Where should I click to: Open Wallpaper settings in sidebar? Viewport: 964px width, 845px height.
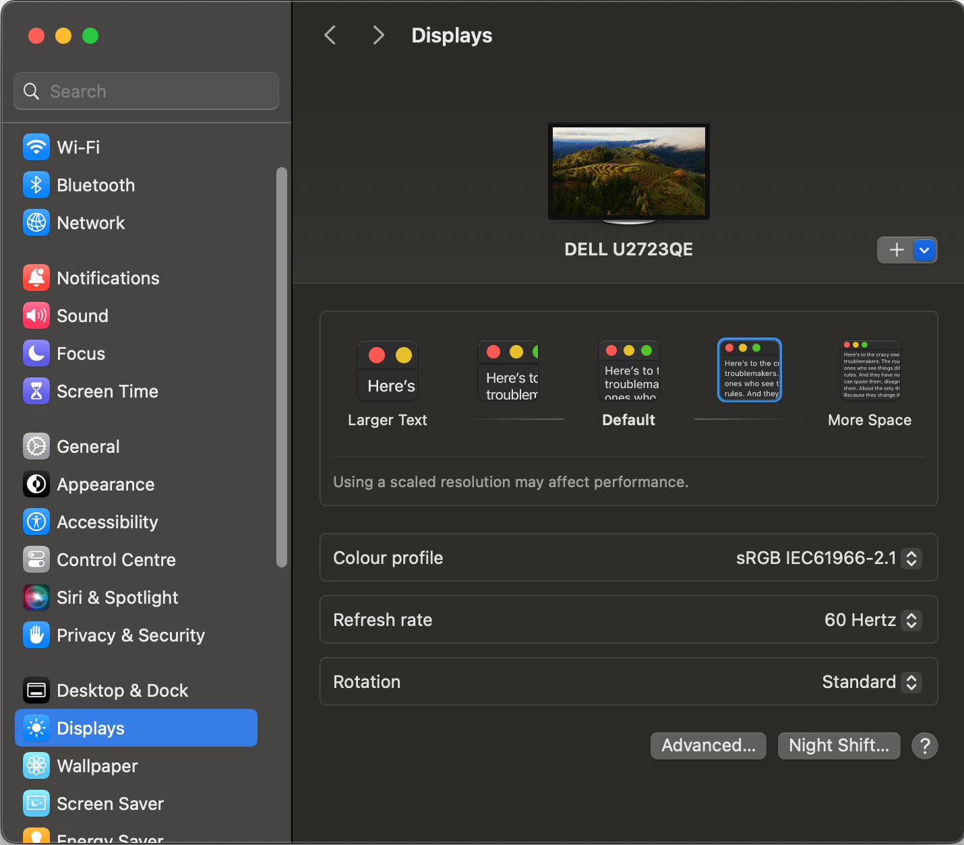pos(97,765)
